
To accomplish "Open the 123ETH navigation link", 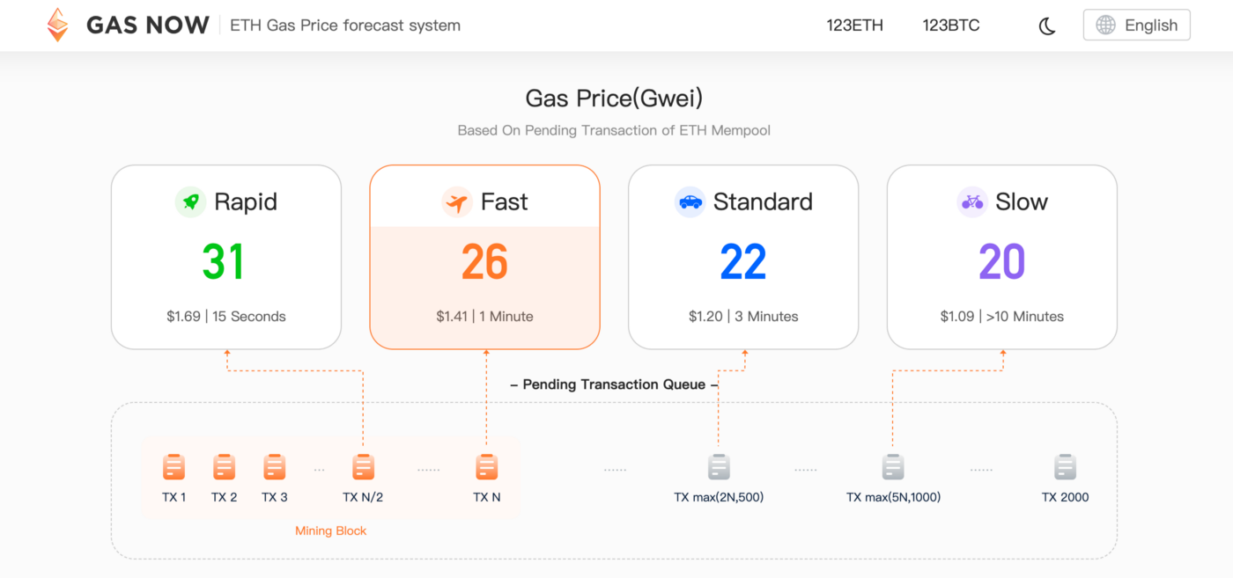I will [854, 26].
